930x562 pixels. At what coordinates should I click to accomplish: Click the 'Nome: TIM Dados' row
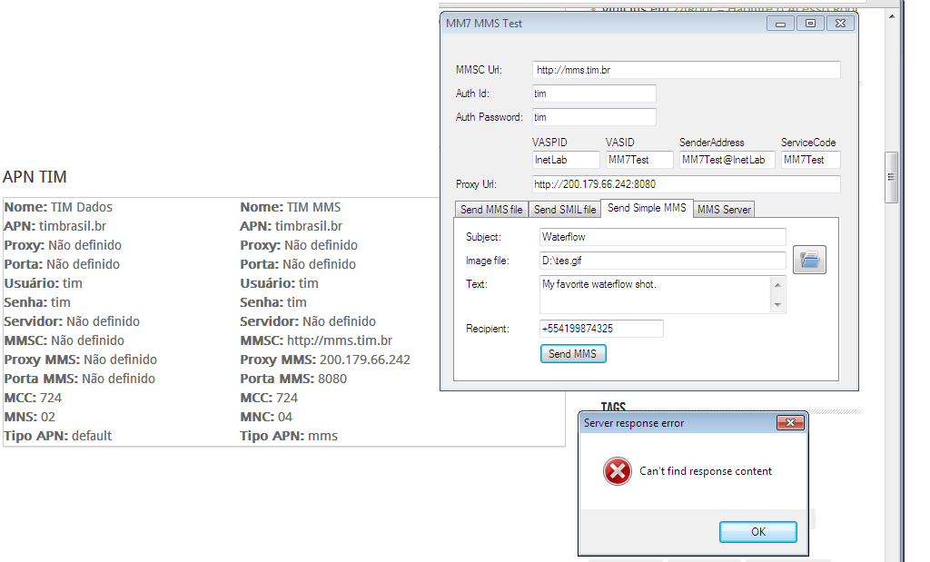click(58, 207)
